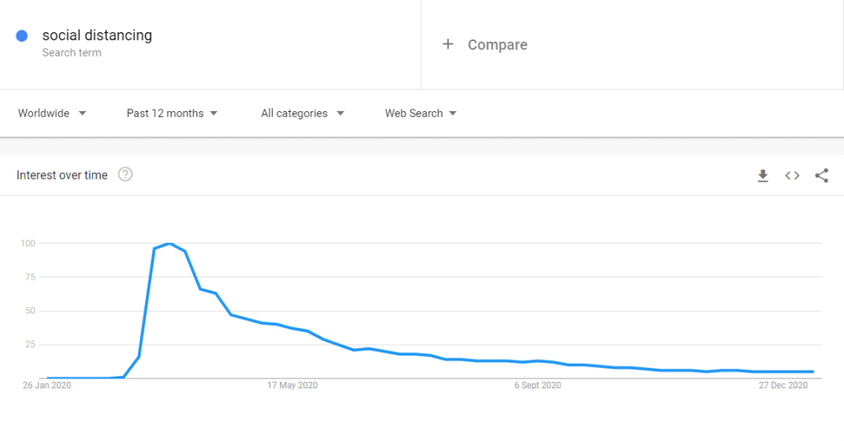Open the All categories dropdown

coord(302,114)
